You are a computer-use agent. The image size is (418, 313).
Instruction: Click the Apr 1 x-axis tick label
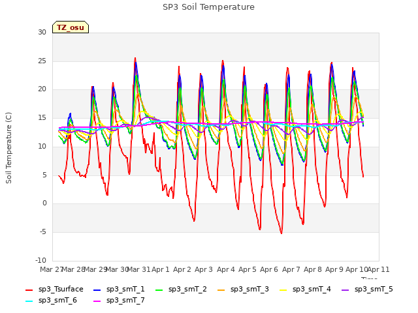tap(161, 269)
